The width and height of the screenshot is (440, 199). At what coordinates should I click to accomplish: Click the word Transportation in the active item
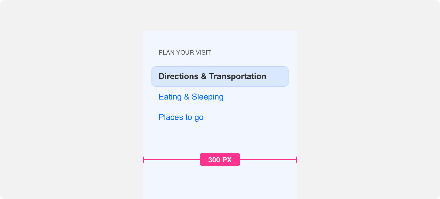tap(238, 76)
